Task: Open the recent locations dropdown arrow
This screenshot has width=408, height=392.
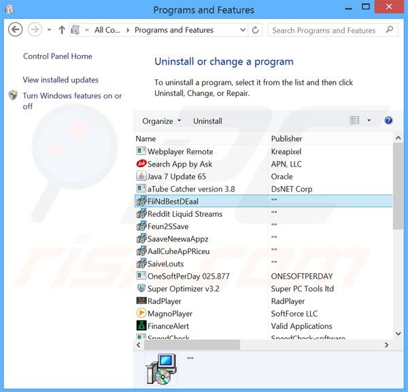Action: [49, 30]
